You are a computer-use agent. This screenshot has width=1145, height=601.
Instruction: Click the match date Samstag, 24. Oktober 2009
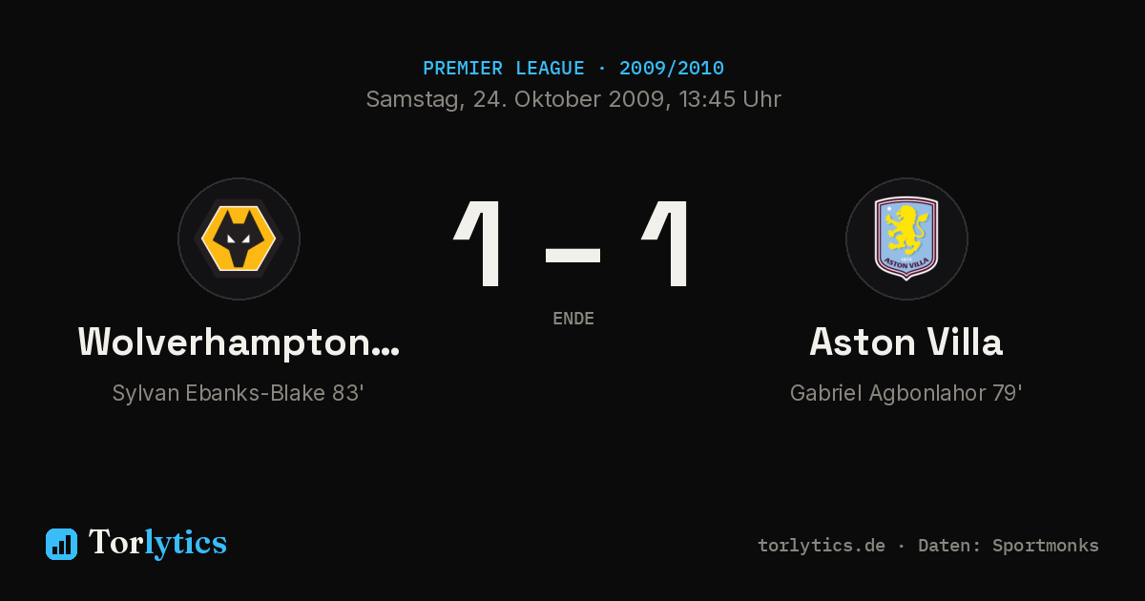(x=516, y=99)
